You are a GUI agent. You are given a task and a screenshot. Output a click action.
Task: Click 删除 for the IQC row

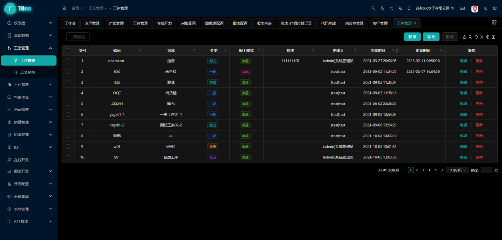(x=479, y=71)
